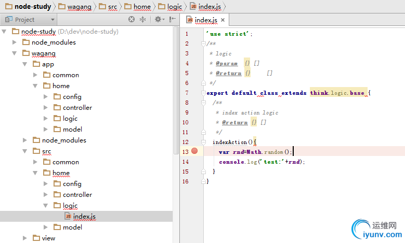
Task: Fold the indexAction method at line 12
Action: (x=203, y=142)
